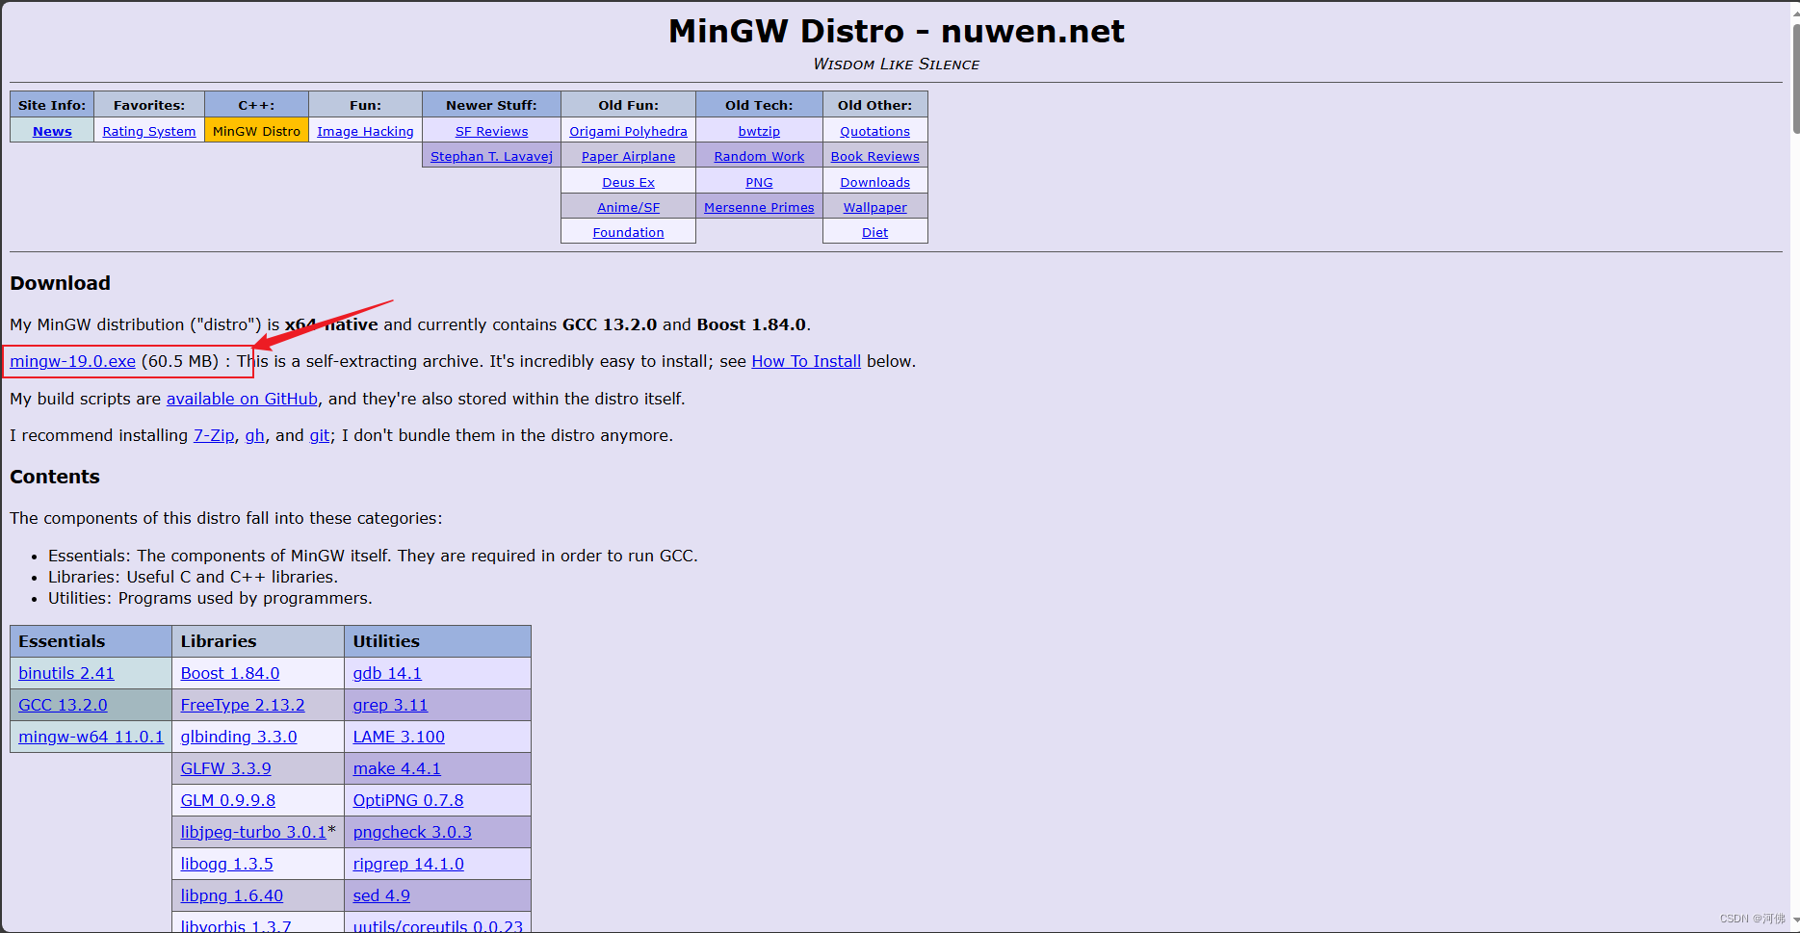The width and height of the screenshot is (1800, 933).
Task: Open the 7-Zip link
Action: click(x=214, y=435)
